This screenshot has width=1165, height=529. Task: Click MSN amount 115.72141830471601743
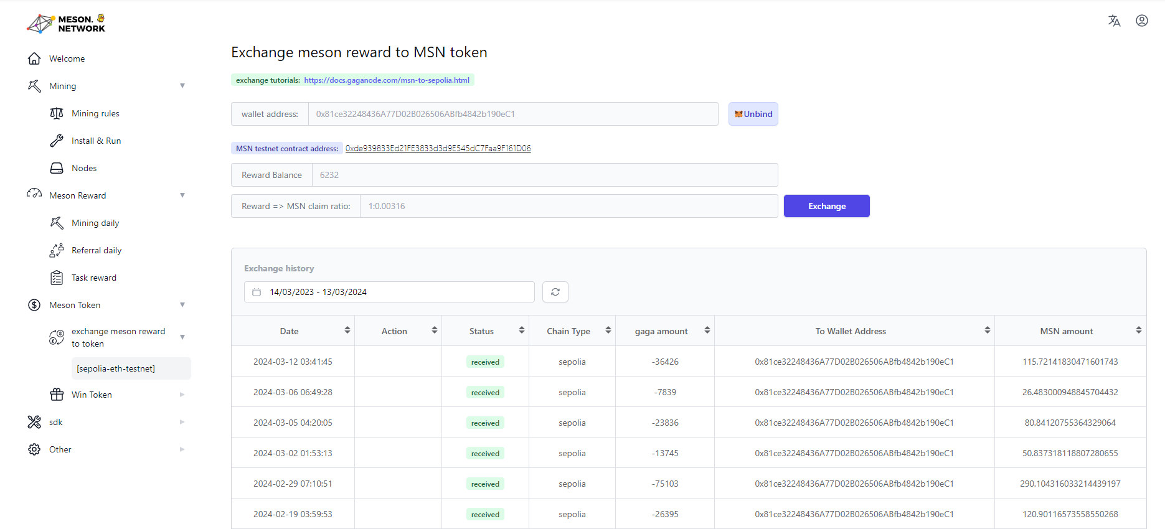click(1070, 362)
